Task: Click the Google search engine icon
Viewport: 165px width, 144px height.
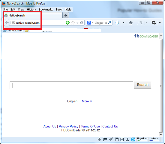Action: coord(89,22)
